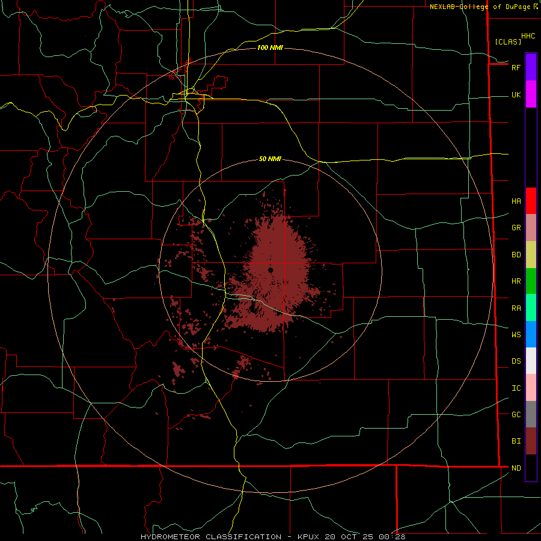
Task: Click the HA legend label
Action: click(516, 201)
